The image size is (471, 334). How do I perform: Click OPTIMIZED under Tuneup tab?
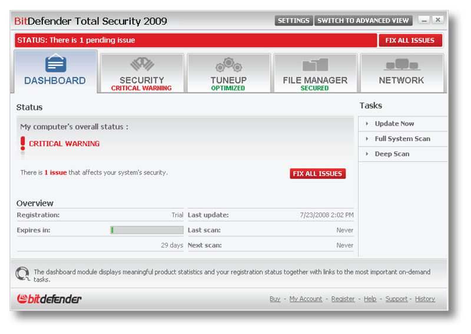(x=228, y=88)
